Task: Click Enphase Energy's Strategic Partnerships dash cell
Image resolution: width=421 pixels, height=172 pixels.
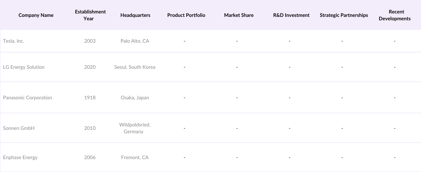Action: [342, 157]
